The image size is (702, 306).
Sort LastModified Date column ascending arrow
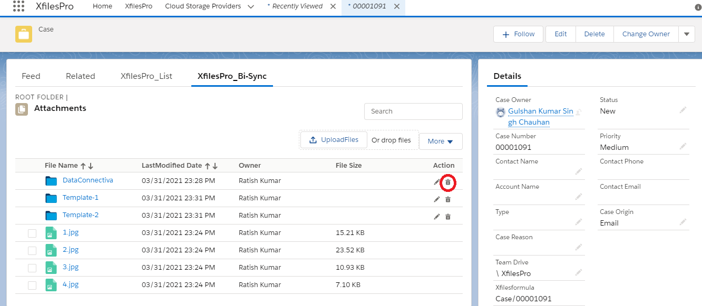[208, 166]
